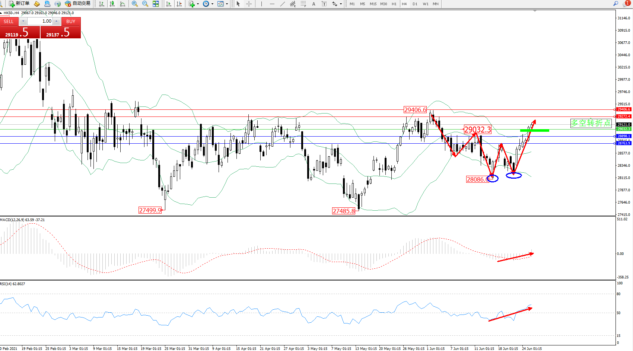Viewport: 633px width, 351px height.
Task: Select the draw trendline tool
Action: 283,4
